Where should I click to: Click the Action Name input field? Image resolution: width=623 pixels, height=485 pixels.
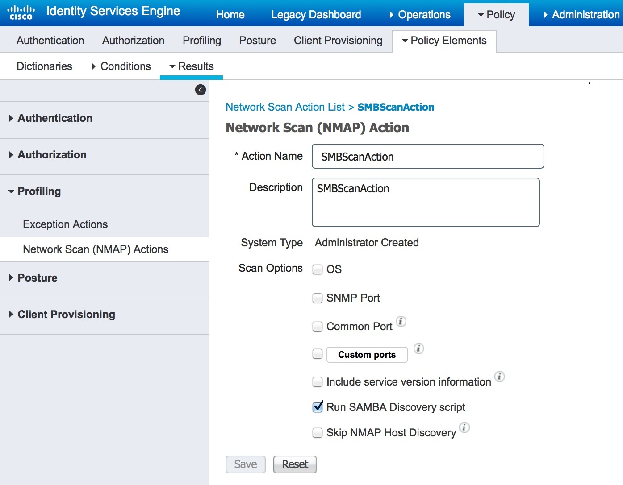[428, 156]
